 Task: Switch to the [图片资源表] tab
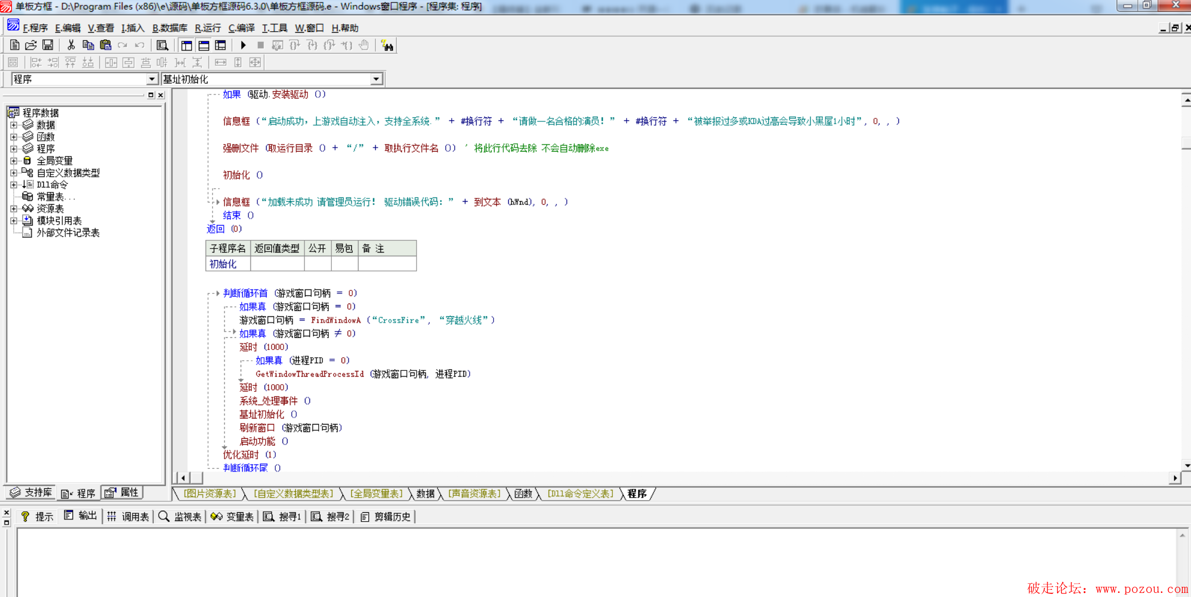click(210, 493)
